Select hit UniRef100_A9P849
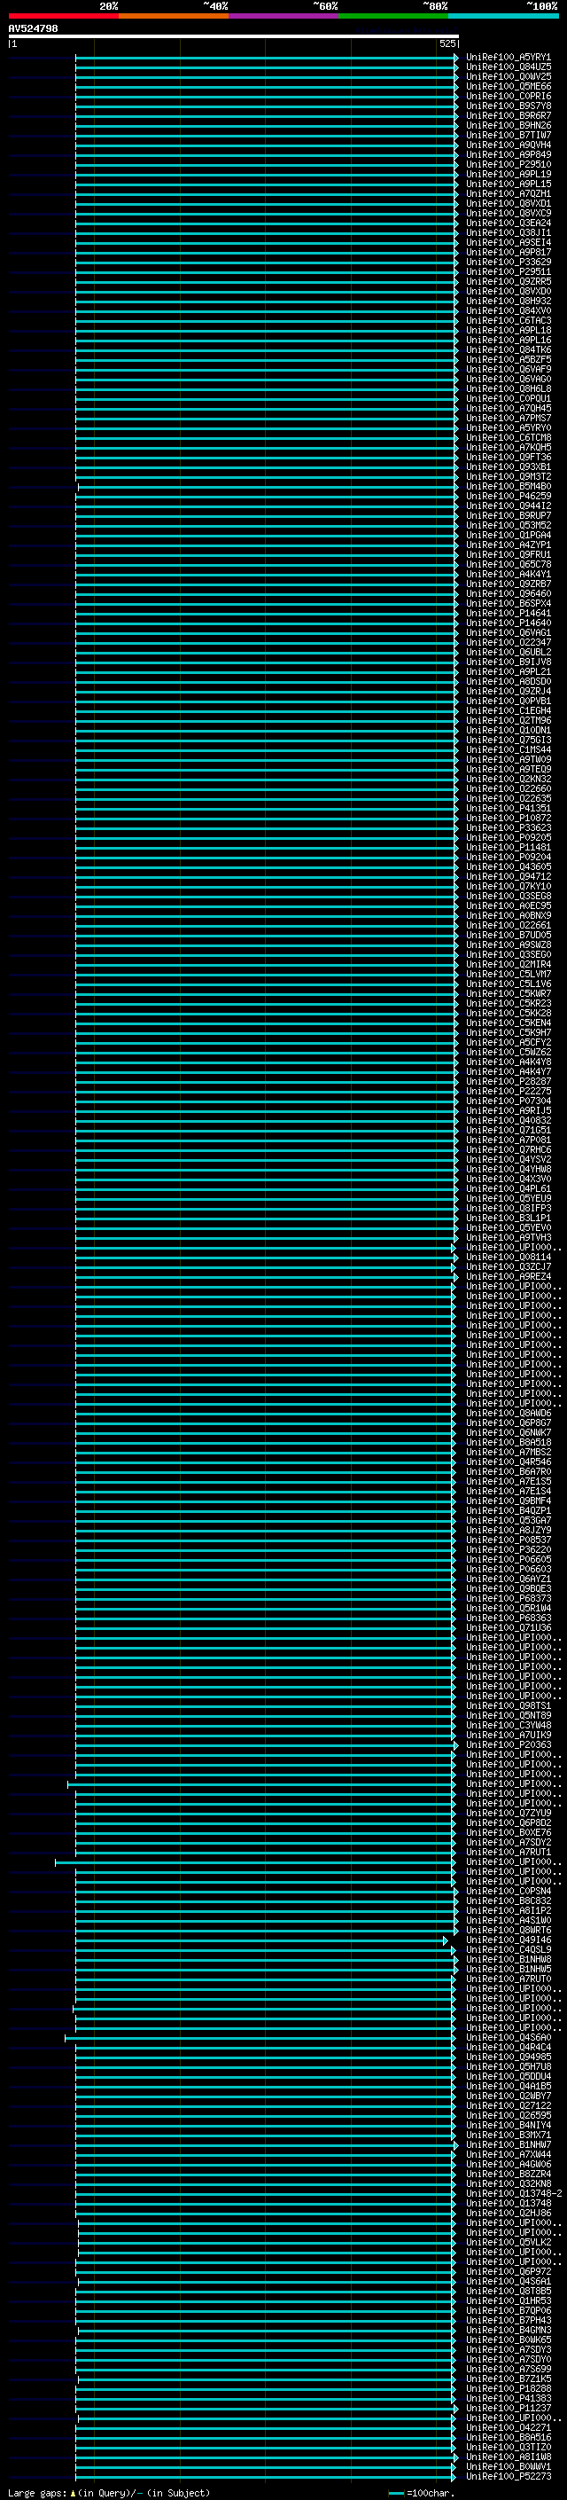 (x=508, y=154)
